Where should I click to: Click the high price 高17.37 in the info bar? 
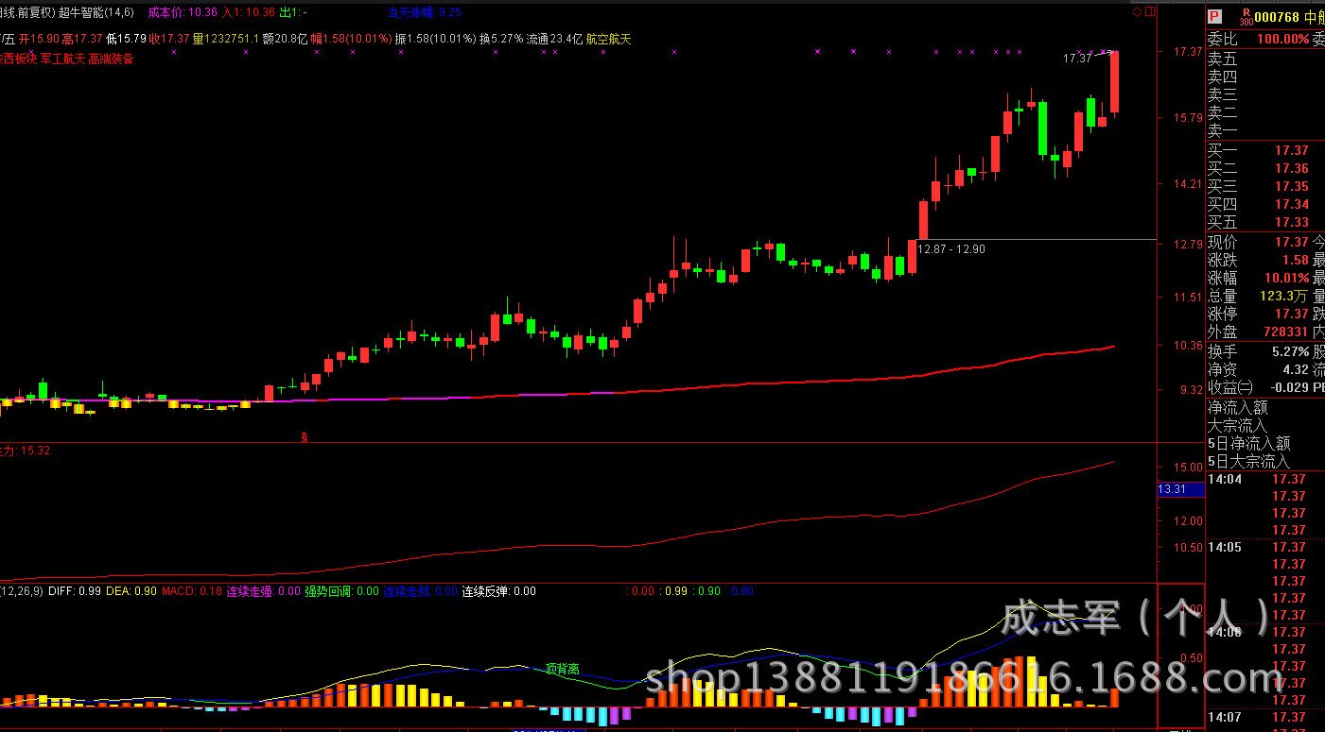click(x=82, y=39)
